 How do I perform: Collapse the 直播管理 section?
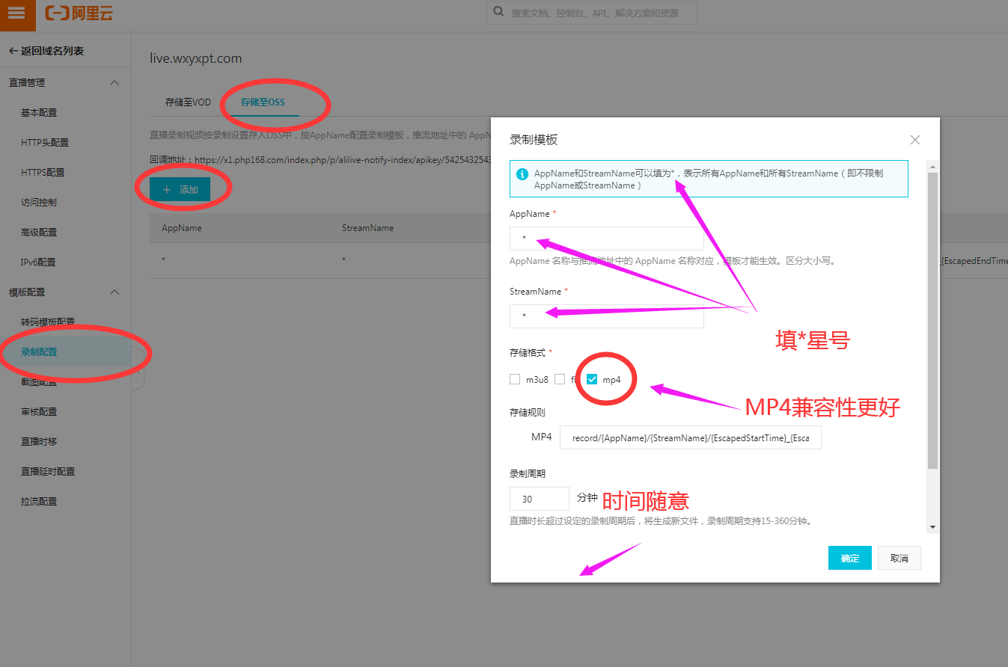tap(114, 82)
